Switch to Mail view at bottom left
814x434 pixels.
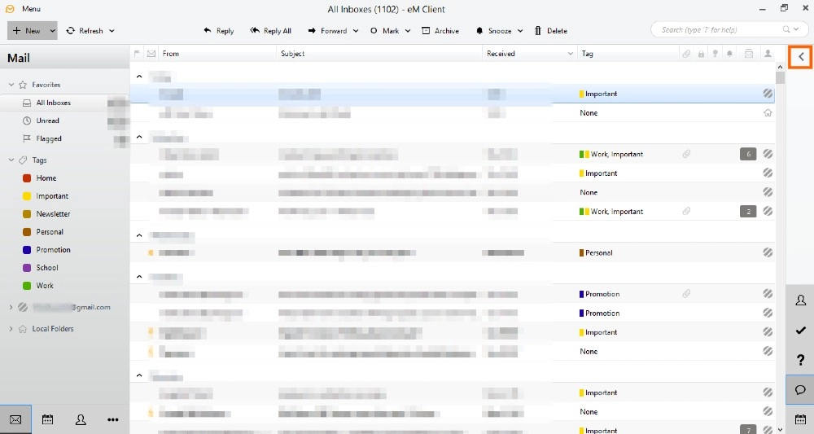click(x=15, y=419)
